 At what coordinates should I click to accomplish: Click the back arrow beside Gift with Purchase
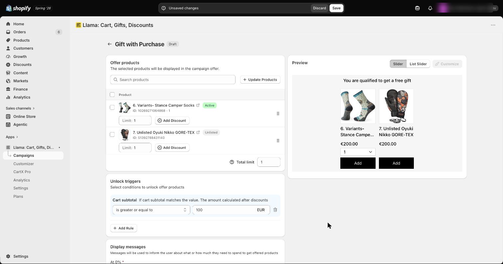pyautogui.click(x=109, y=44)
